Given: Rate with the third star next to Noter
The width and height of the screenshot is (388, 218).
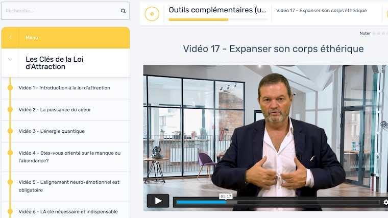Looking at the screenshot, I should (x=383, y=33).
